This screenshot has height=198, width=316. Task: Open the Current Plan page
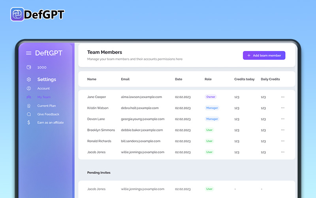click(47, 106)
